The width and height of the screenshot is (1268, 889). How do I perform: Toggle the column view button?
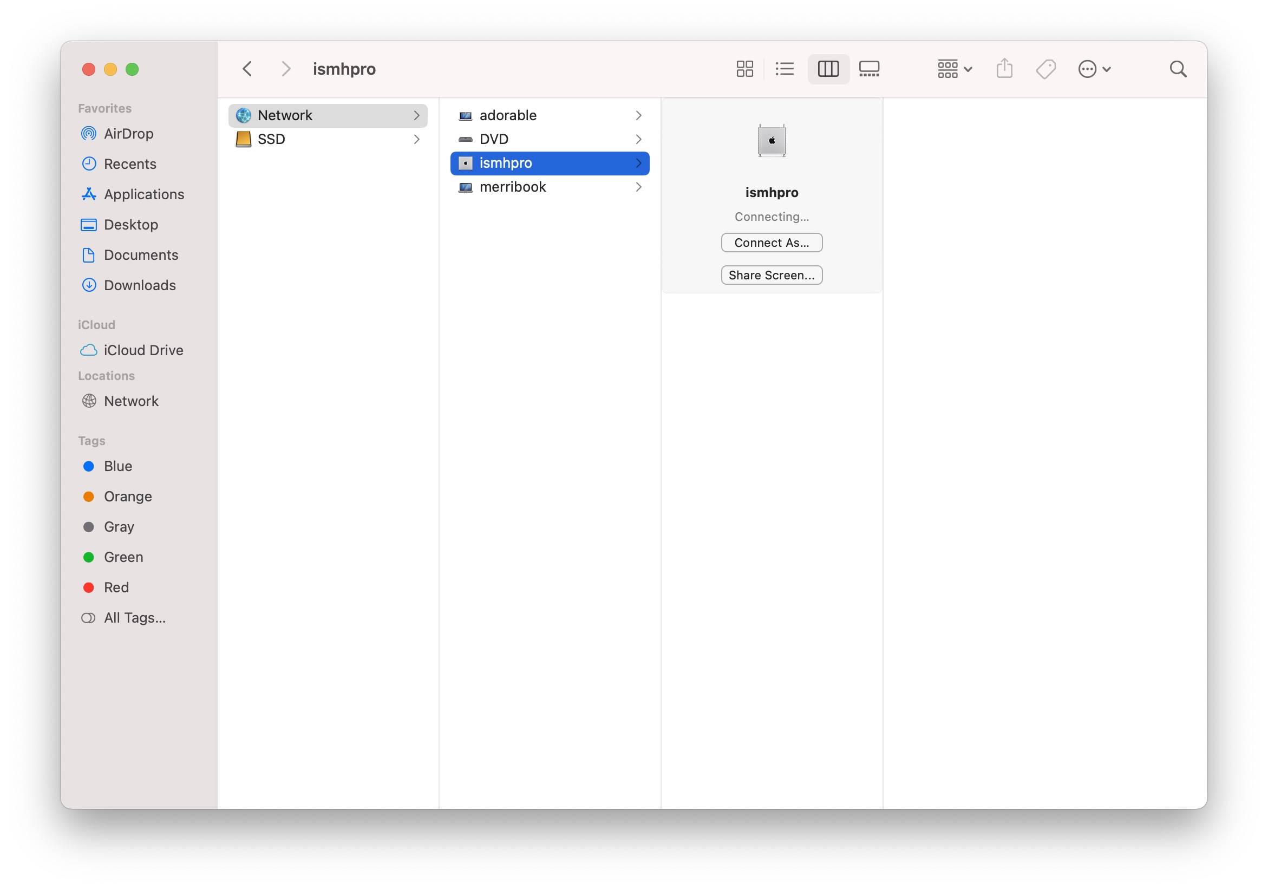click(827, 69)
